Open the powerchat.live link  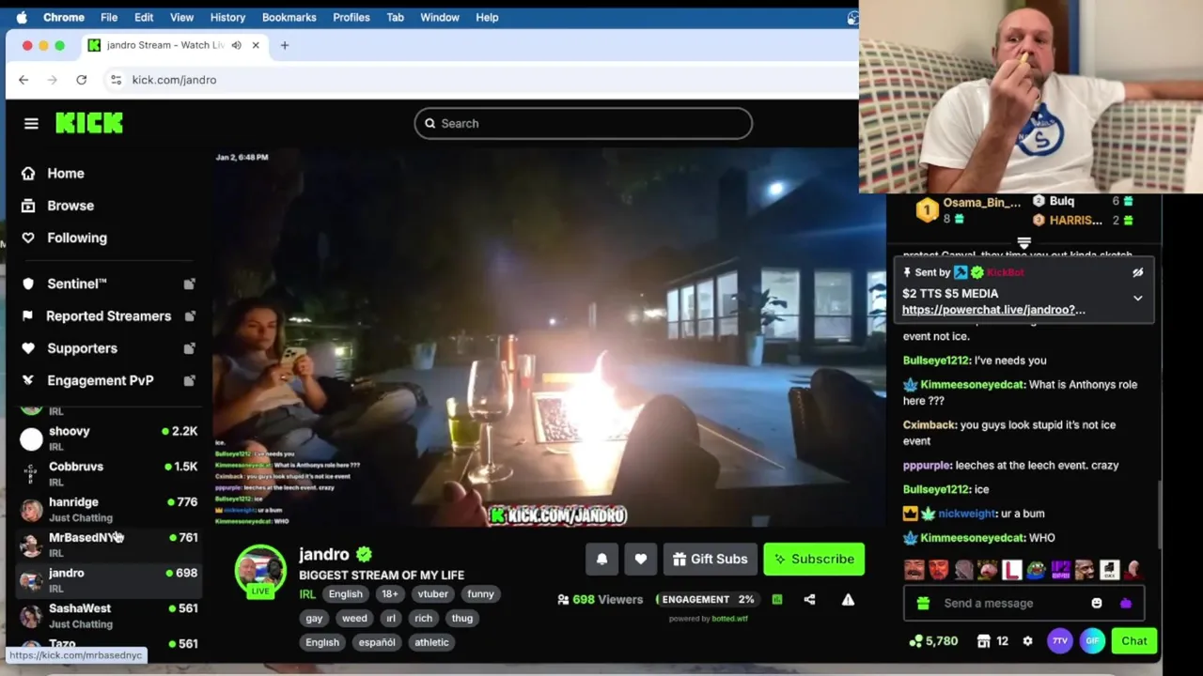pos(993,310)
